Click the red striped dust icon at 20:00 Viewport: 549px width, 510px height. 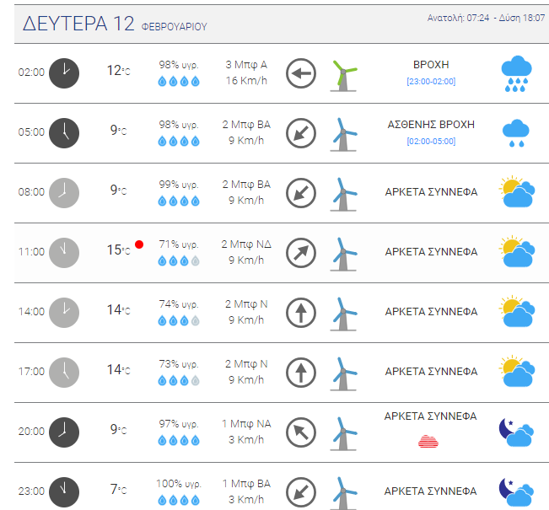(430, 441)
